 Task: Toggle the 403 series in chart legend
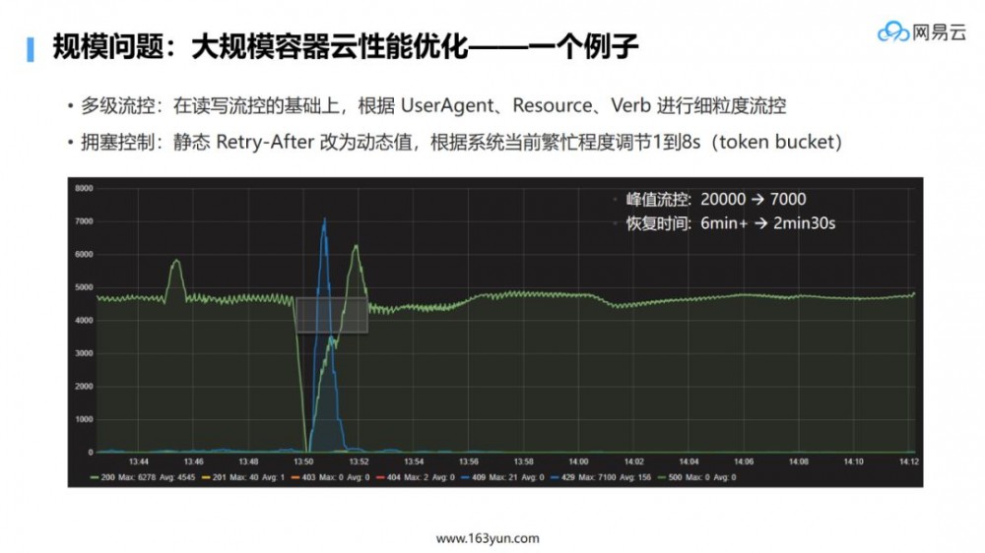point(330,477)
